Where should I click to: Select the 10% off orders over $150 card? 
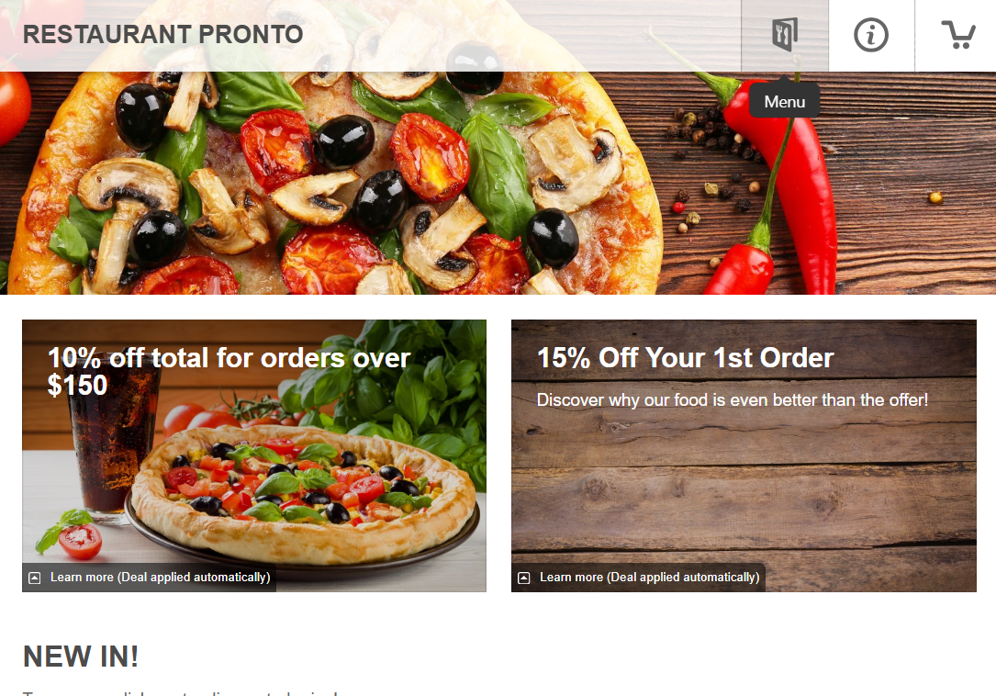click(254, 455)
